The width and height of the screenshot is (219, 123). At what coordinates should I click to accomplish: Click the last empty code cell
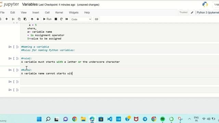pyautogui.click(x=119, y=90)
